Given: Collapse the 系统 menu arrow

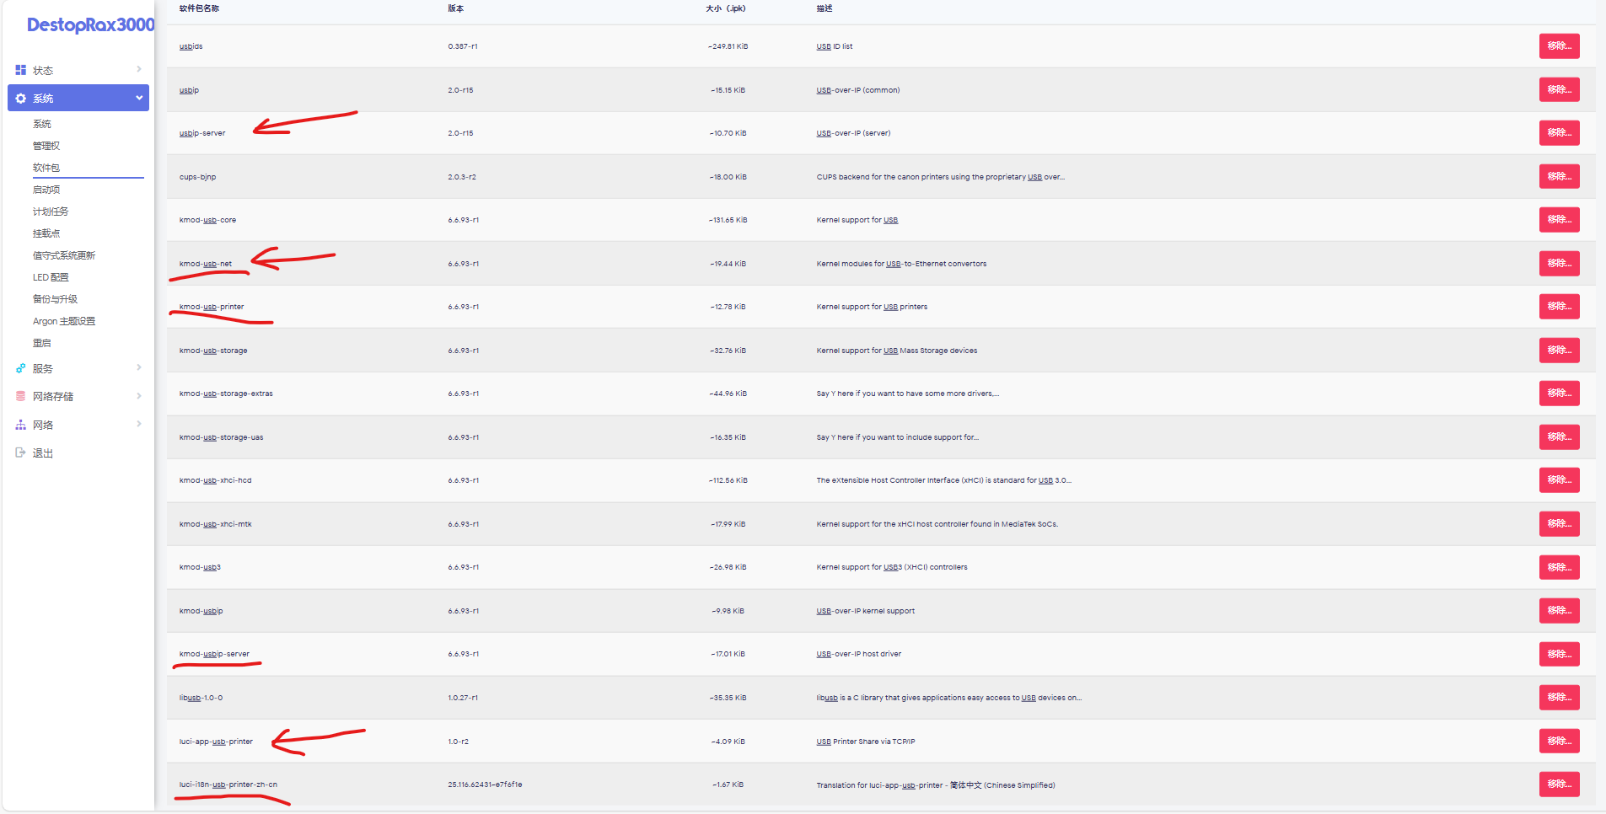Looking at the screenshot, I should click(139, 98).
